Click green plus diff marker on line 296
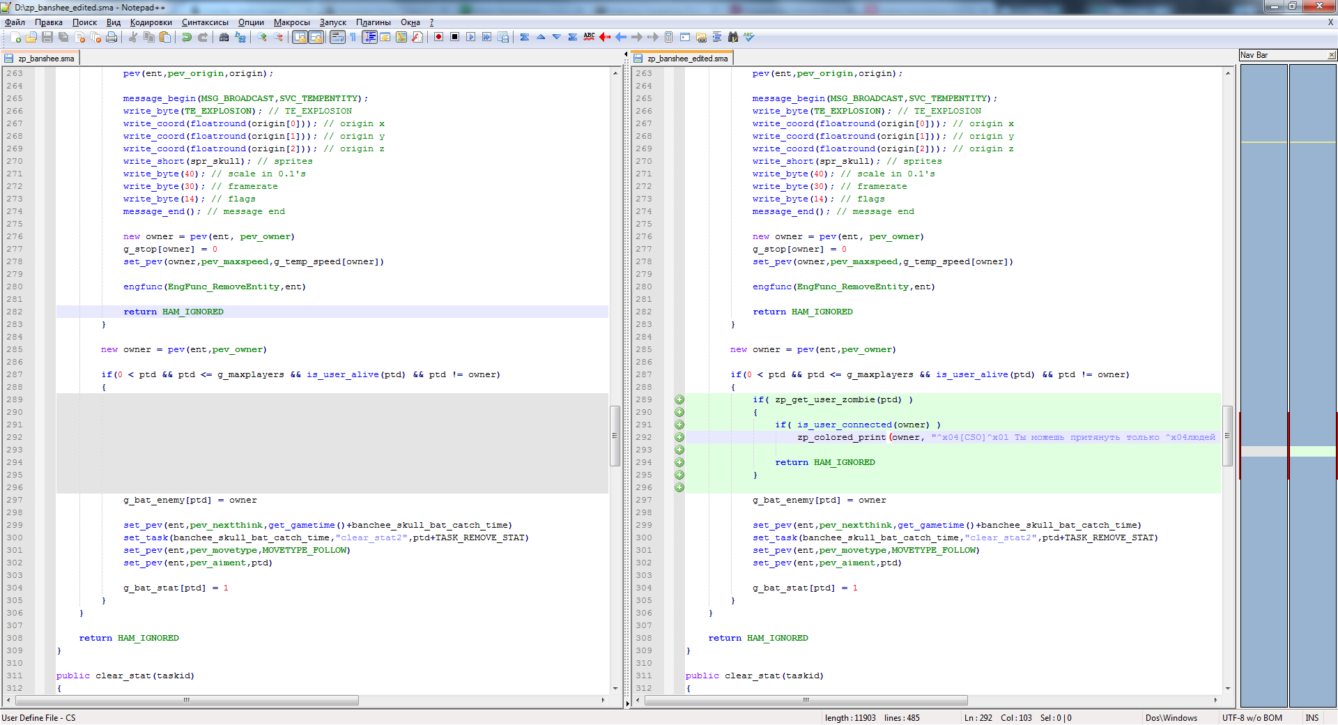1338x725 pixels. pyautogui.click(x=679, y=487)
